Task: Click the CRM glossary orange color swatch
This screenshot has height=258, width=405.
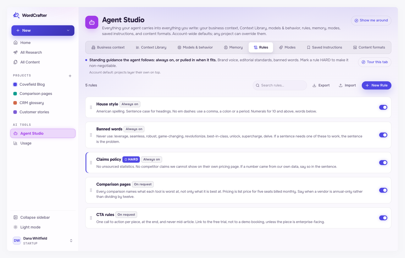Action: (15, 103)
